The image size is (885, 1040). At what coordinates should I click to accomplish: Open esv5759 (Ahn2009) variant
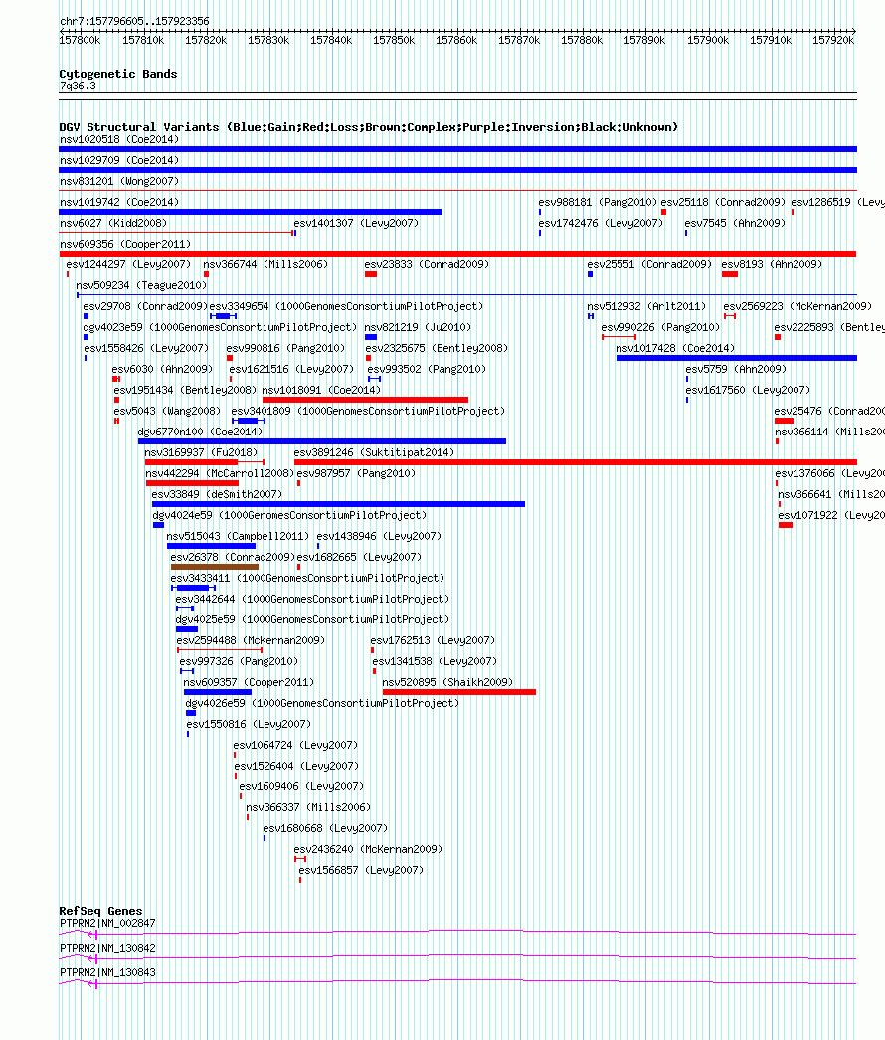click(736, 369)
